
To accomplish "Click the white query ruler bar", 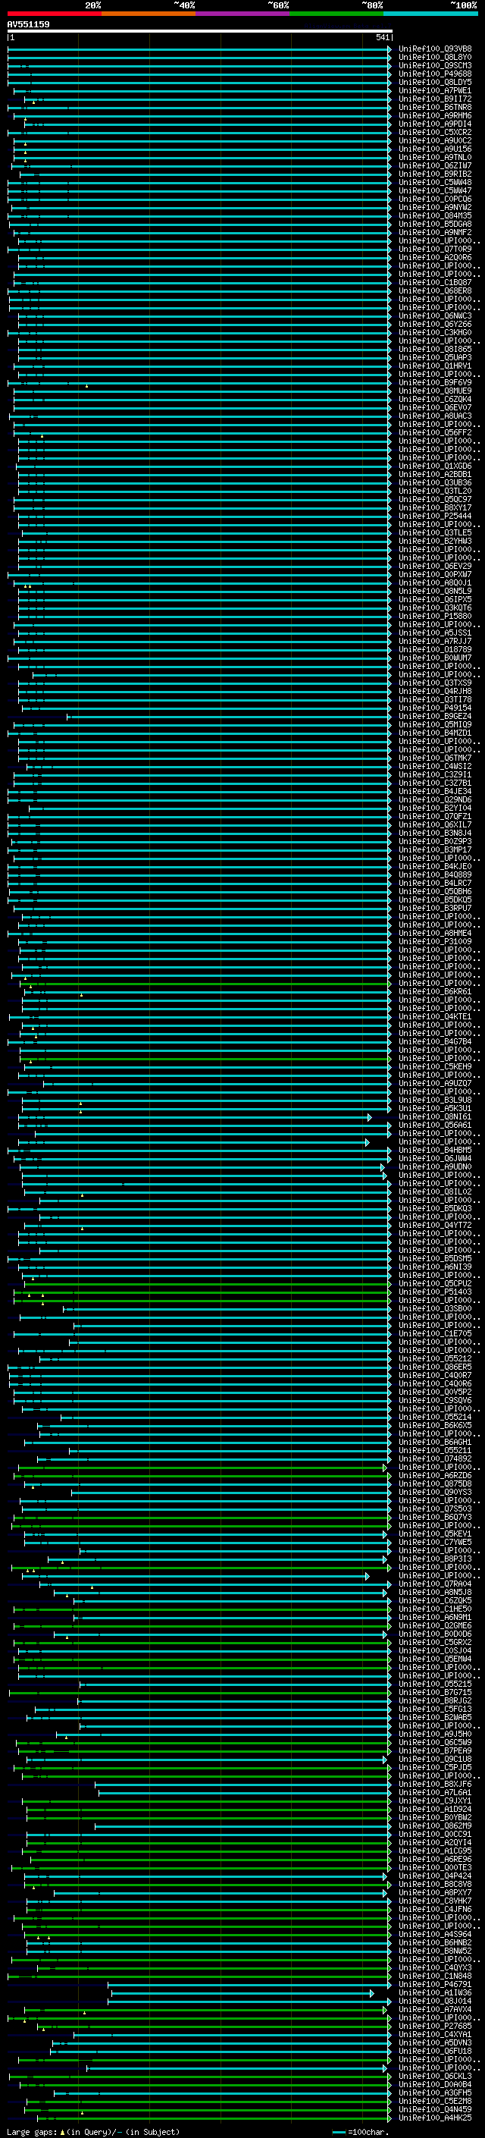I will coord(200,30).
